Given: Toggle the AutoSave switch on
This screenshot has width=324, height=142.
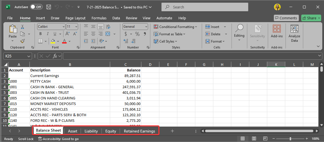Looking at the screenshot, I should [36, 7].
